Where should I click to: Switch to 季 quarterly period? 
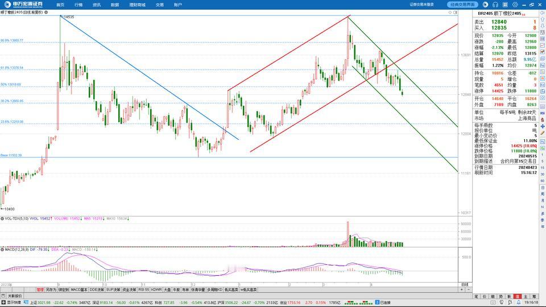point(543,220)
